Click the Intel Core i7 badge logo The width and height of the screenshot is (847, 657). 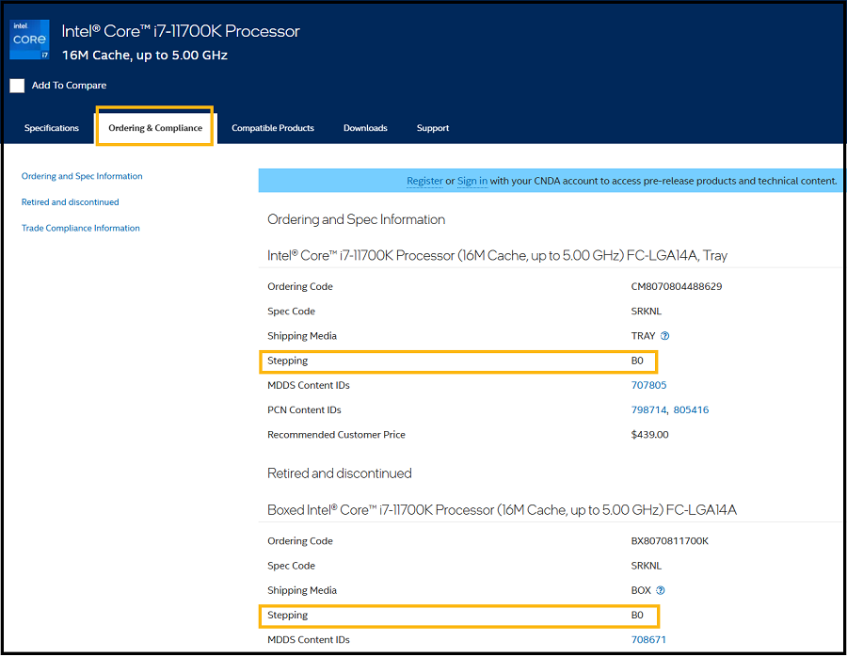point(29,40)
